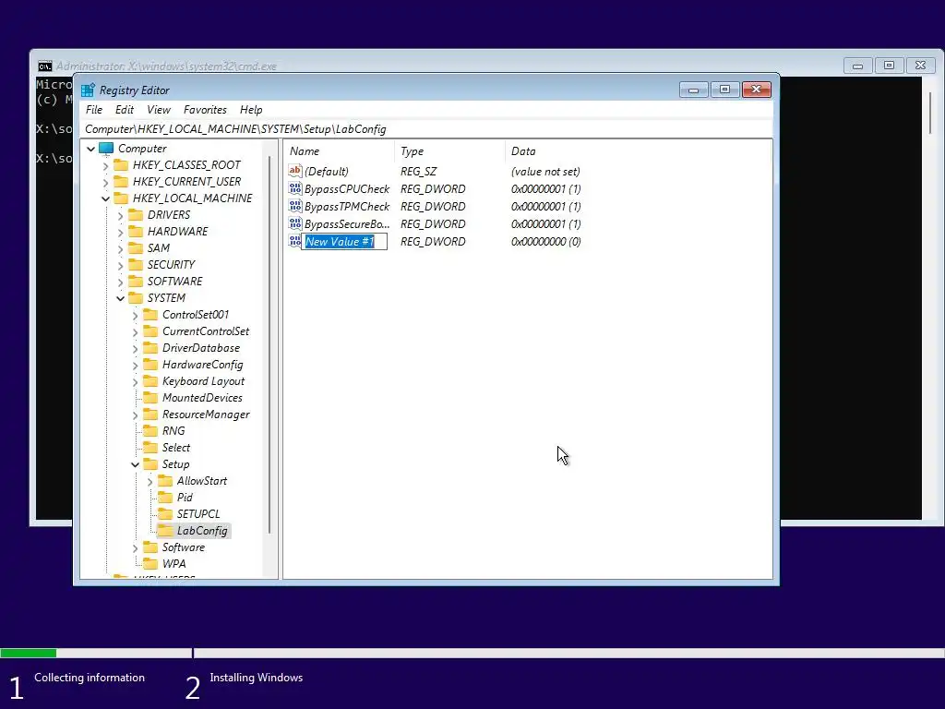This screenshot has width=945, height=709.
Task: Click the HARDWARE folder icon
Action: (x=137, y=232)
